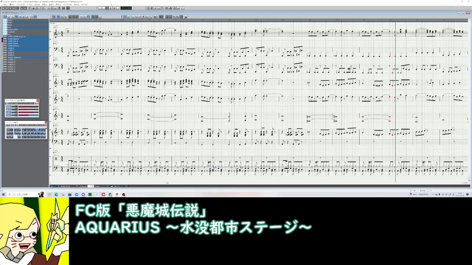This screenshot has height=265, width=472.
Task: Open Google Chrome from the taskbar
Action: pos(110,194)
